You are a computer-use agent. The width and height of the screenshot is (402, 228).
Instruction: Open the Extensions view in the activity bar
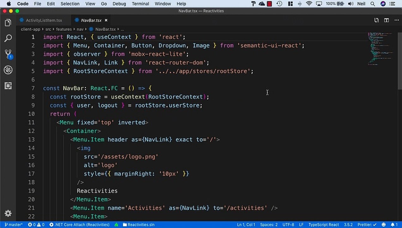[x=8, y=86]
